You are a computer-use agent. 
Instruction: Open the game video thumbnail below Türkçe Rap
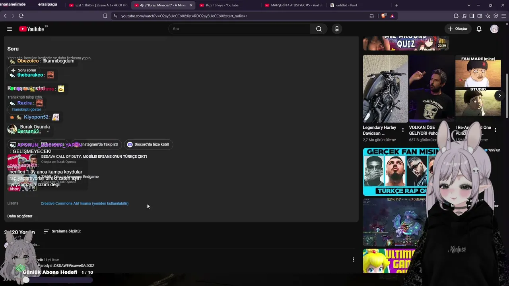394,222
